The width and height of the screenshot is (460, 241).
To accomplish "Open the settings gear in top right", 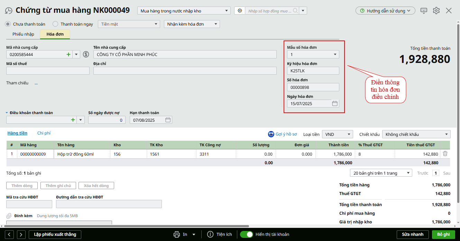I will point(436,11).
